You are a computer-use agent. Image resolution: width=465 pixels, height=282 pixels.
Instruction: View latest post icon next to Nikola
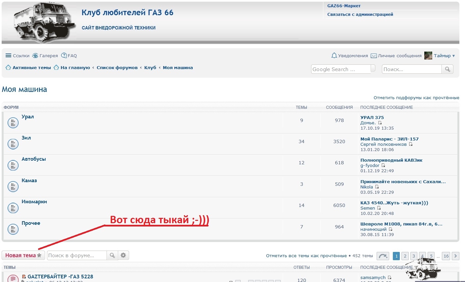pos(377,187)
